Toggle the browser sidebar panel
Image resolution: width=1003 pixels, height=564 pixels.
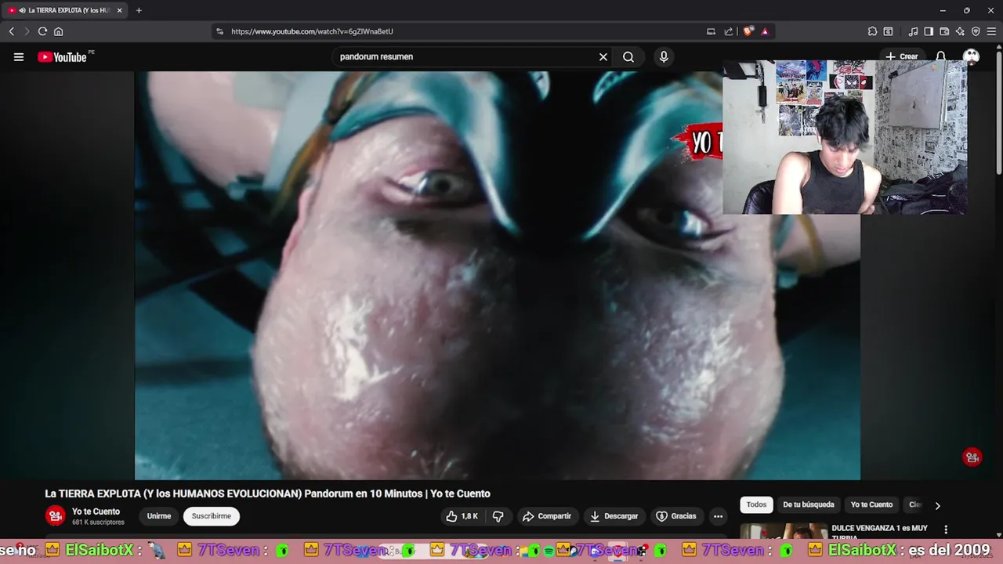pyautogui.click(x=929, y=31)
